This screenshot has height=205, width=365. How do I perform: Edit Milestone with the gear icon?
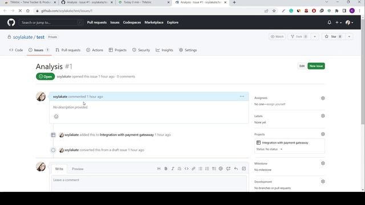(x=323, y=163)
